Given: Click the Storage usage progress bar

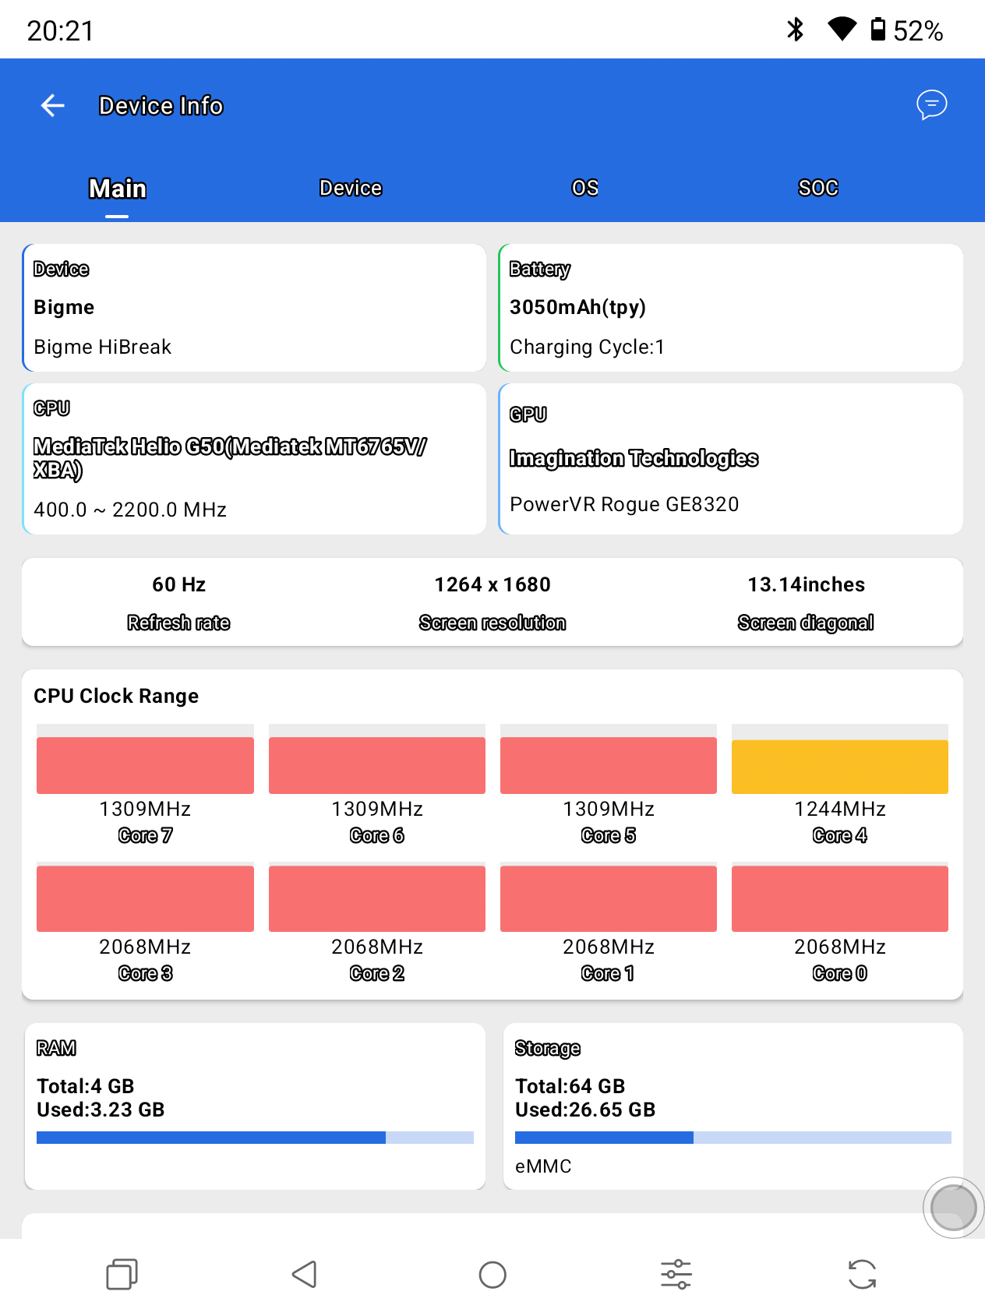Looking at the screenshot, I should (x=733, y=1138).
